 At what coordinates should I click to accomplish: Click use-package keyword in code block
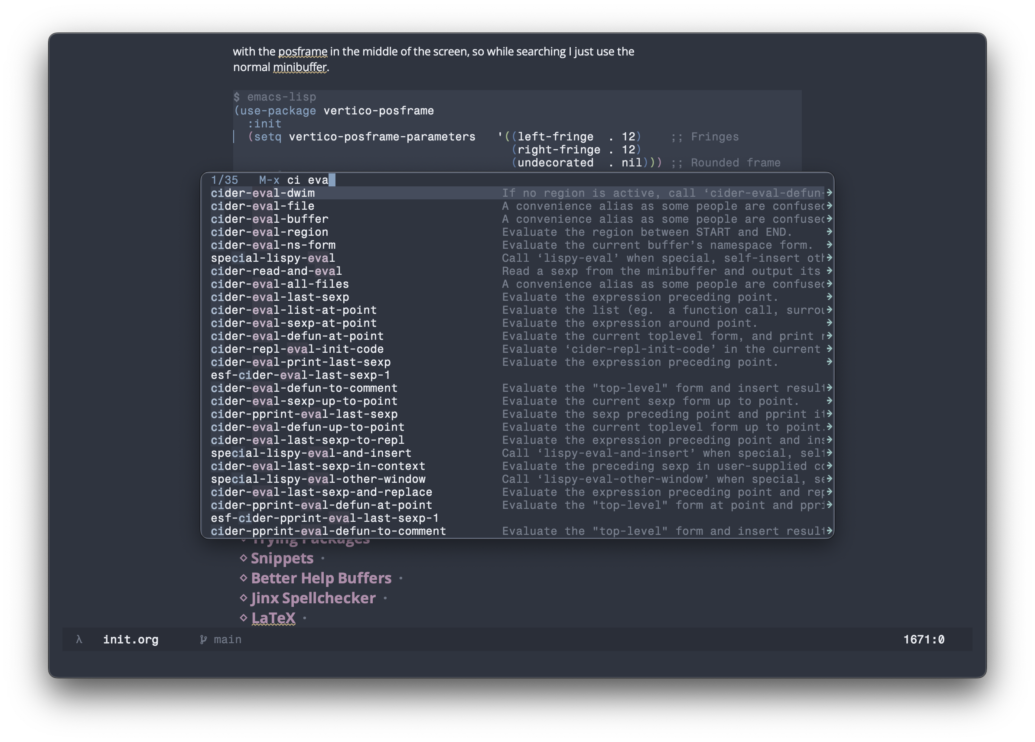pyautogui.click(x=278, y=111)
